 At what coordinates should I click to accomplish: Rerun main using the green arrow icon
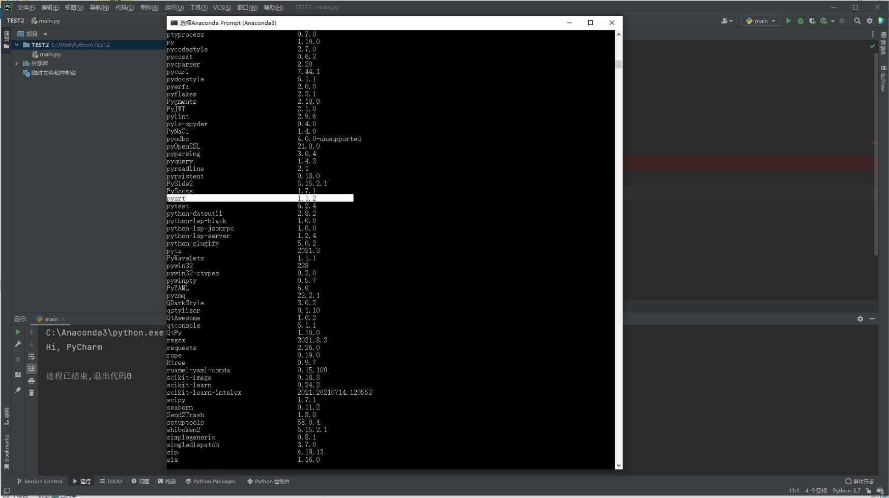pyautogui.click(x=18, y=332)
